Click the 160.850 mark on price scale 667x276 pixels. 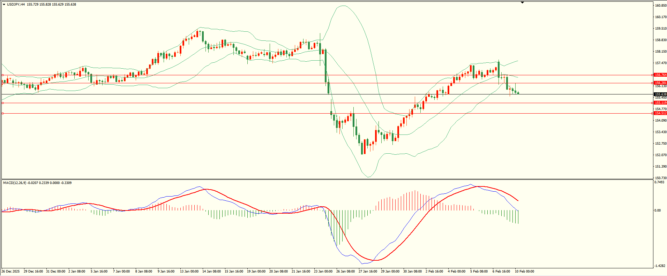pos(661,6)
